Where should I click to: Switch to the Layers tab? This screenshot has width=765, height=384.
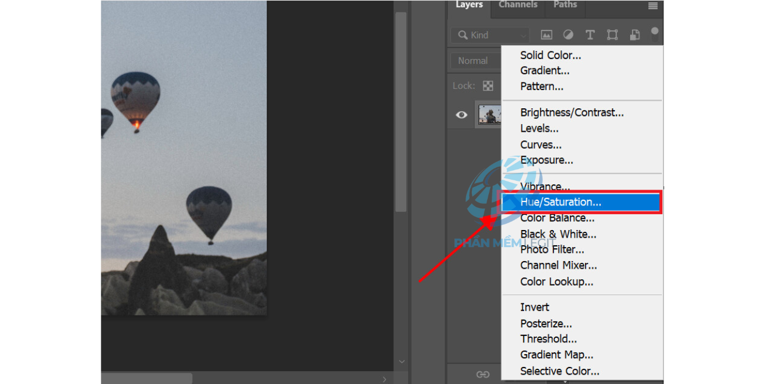(469, 5)
